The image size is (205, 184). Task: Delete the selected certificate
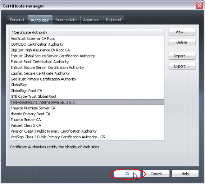[x=182, y=42]
